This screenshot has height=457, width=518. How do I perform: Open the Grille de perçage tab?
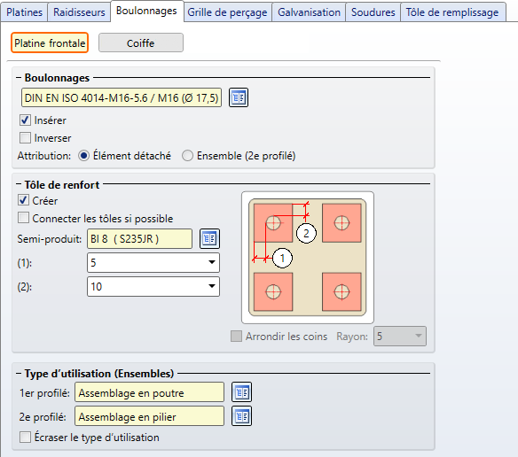tap(228, 12)
